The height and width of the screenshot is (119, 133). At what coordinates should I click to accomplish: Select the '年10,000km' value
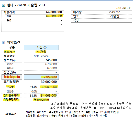[41, 100]
